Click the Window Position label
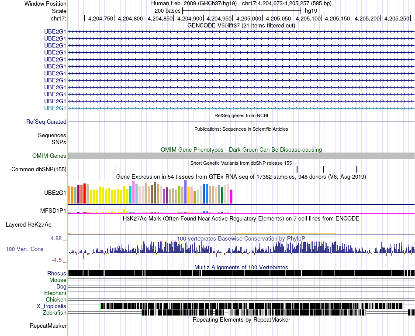The width and height of the screenshot is (415, 336). tap(45, 3)
